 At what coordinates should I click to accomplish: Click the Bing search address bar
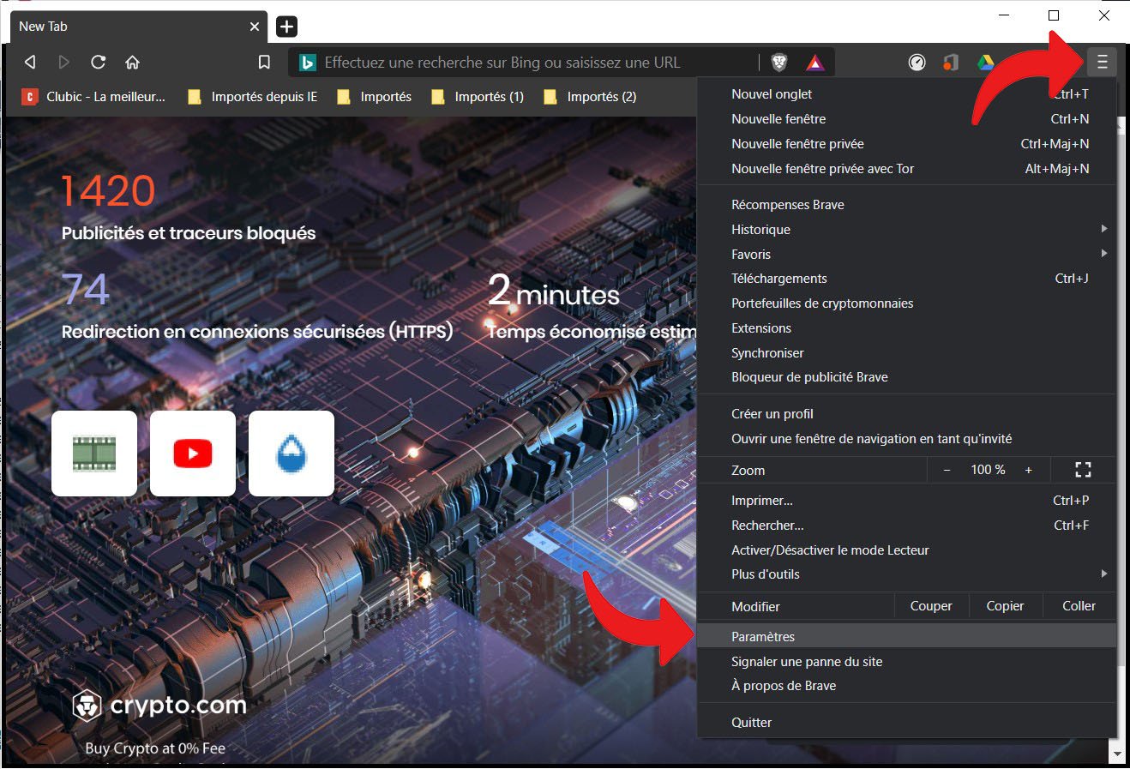point(532,63)
